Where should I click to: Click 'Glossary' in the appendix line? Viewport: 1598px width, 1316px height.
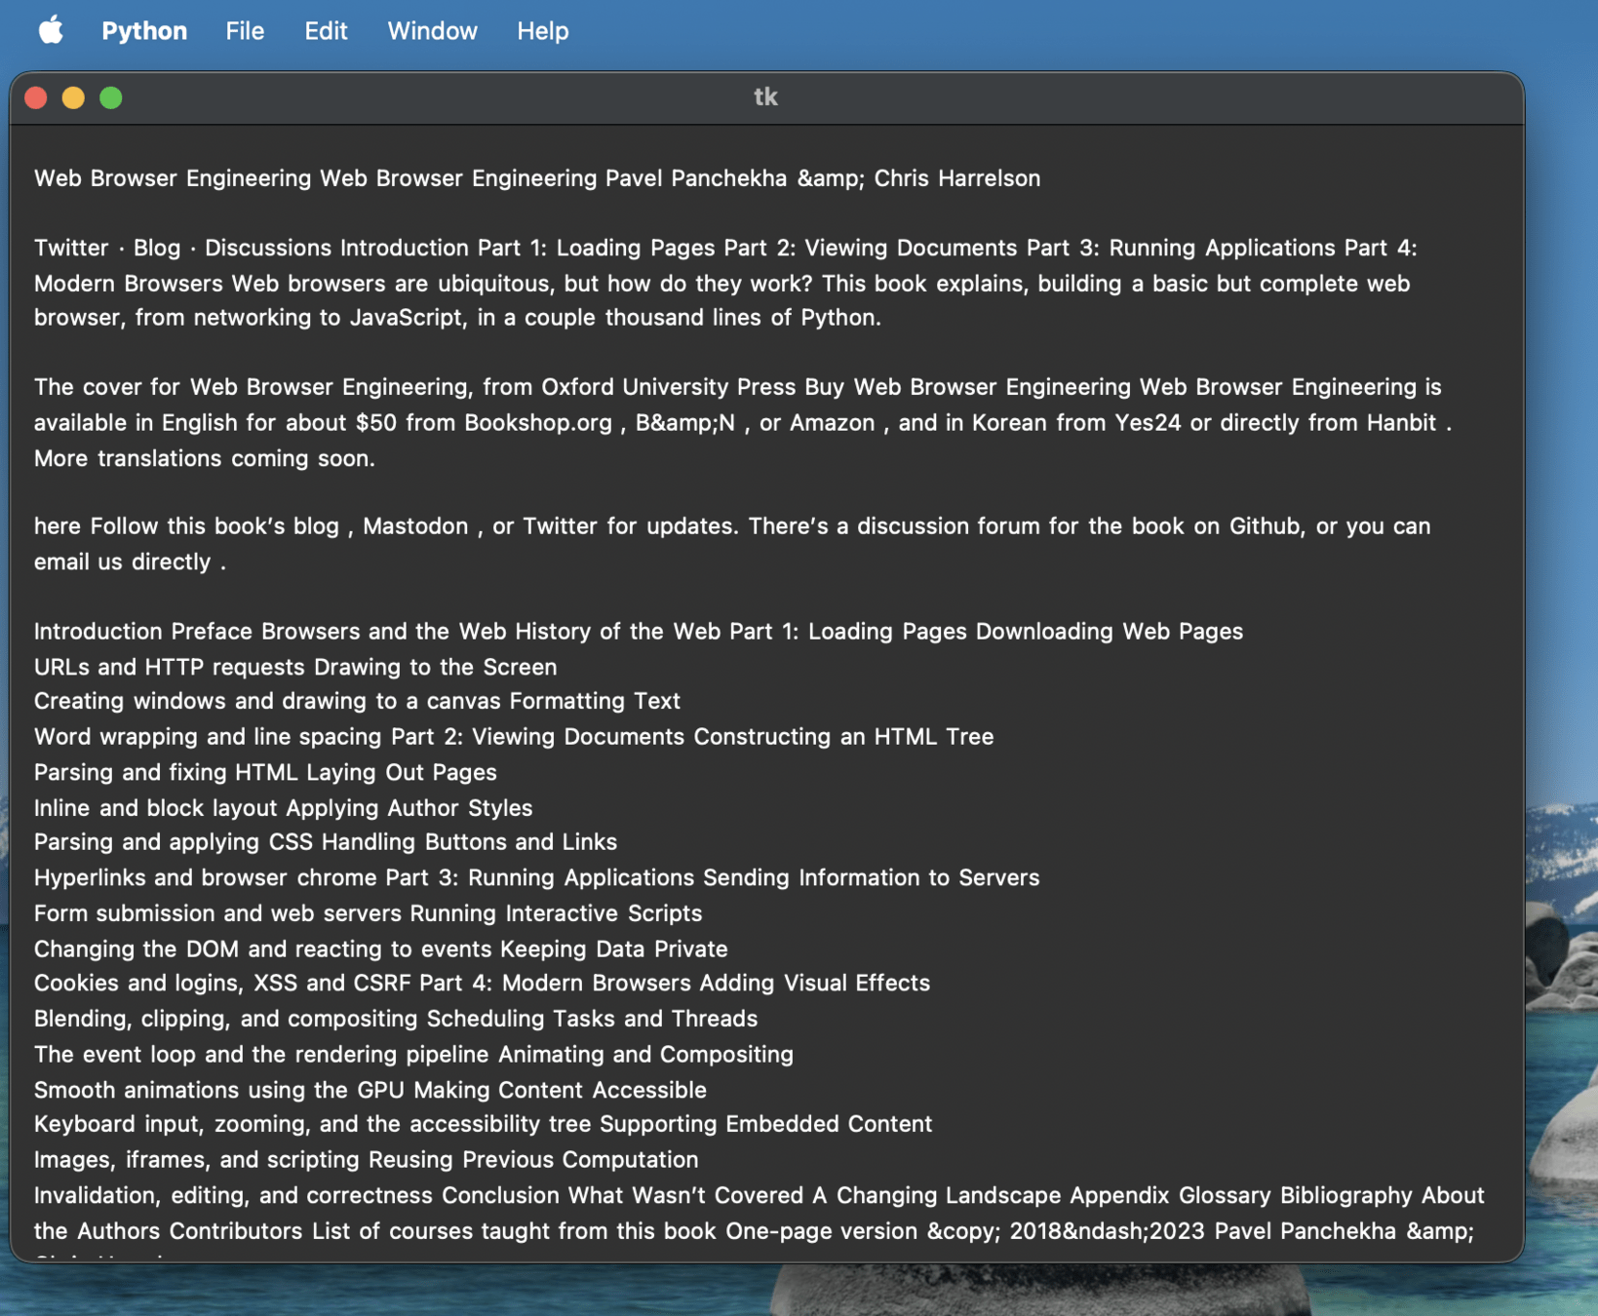coord(1225,1196)
